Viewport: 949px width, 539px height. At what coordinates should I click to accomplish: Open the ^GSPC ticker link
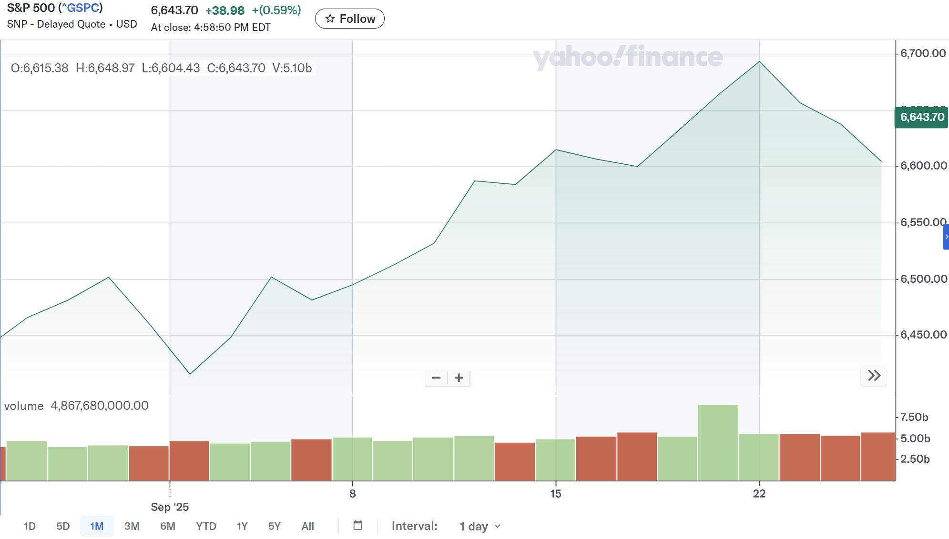[81, 8]
